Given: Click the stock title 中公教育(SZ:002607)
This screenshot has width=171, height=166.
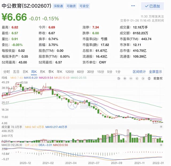Looking at the screenshot, I should pyautogui.click(x=26, y=6).
